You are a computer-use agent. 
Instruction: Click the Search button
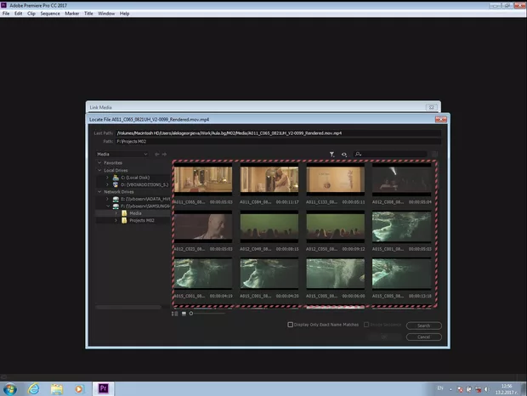423,325
